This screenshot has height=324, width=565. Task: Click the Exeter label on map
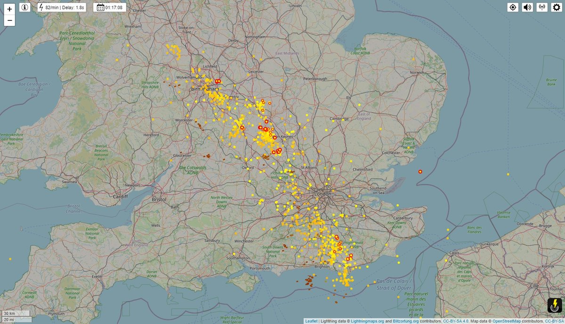pyautogui.click(x=97, y=276)
